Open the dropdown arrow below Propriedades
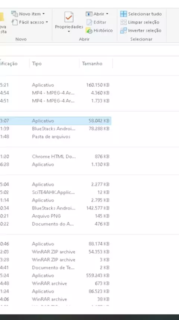This screenshot has height=320, width=179. 69,31
